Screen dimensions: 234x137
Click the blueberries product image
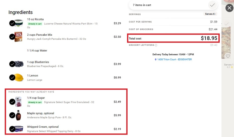tap(19, 64)
